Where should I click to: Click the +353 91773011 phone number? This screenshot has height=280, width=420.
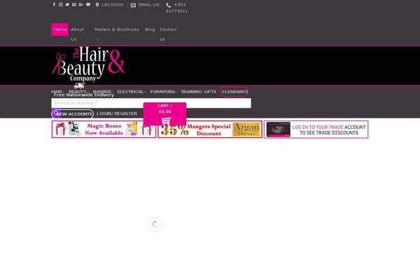177,8
